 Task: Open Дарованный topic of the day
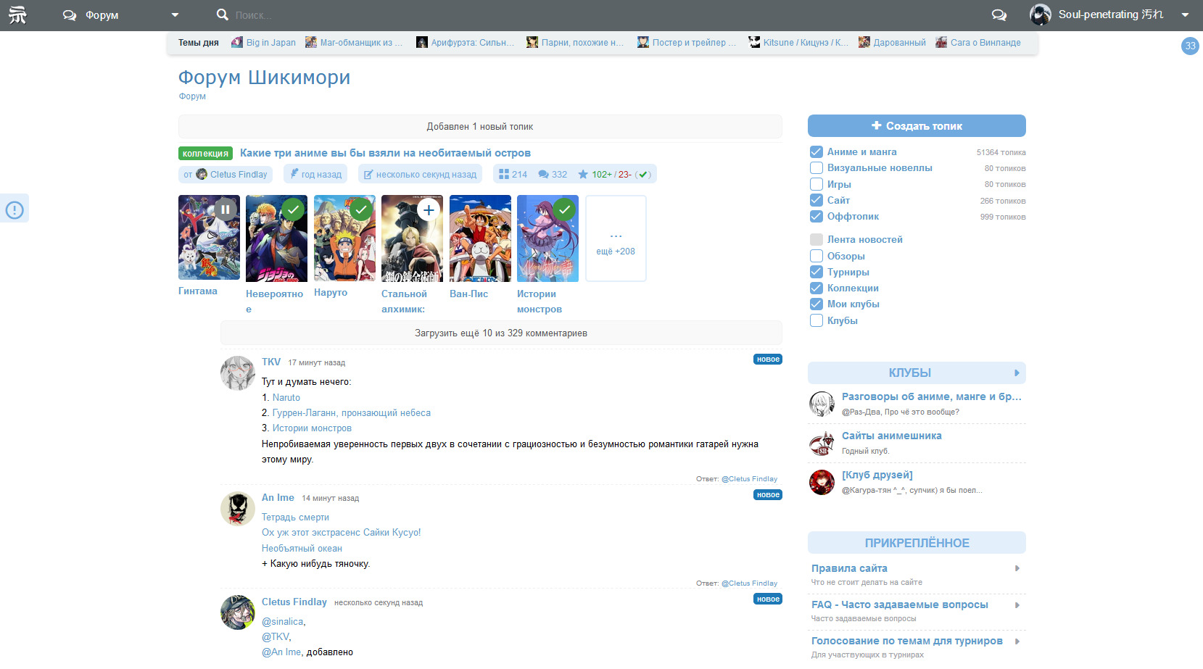(x=899, y=42)
